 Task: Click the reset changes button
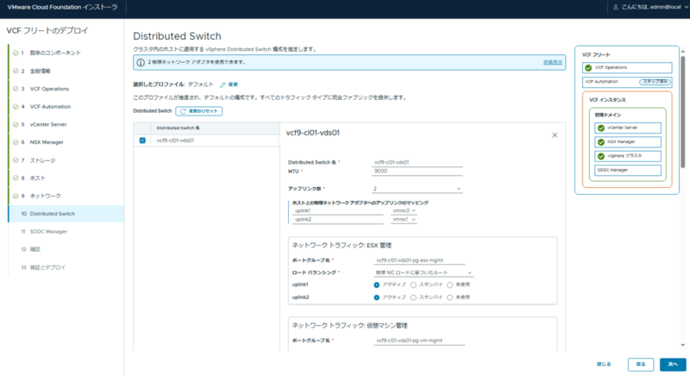coord(199,111)
